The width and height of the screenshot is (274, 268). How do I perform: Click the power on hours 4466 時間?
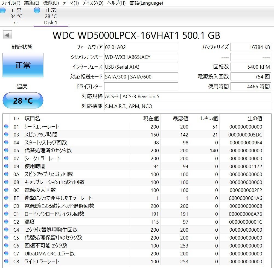[251, 86]
